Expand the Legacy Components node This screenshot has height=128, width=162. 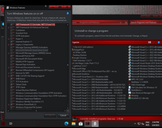click(x=9, y=44)
